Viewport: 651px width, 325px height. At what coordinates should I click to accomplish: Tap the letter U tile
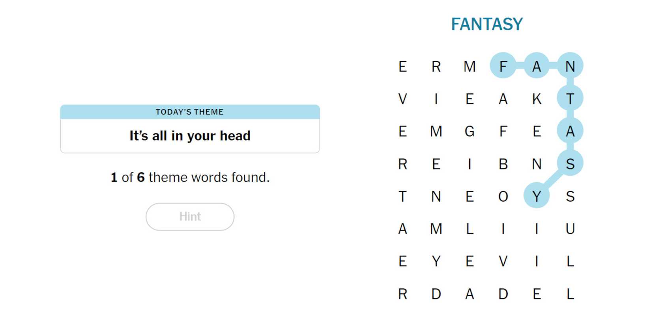tap(570, 229)
